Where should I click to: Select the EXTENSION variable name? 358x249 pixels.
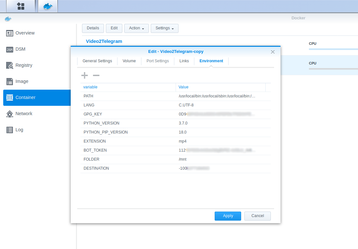pos(95,141)
